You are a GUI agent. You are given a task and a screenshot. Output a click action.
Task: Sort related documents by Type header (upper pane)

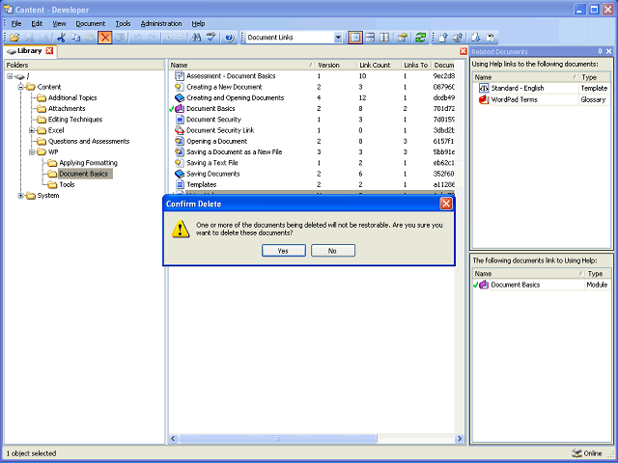pos(595,77)
